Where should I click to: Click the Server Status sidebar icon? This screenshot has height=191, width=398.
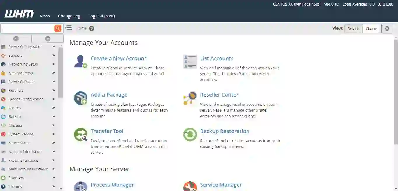[3, 143]
